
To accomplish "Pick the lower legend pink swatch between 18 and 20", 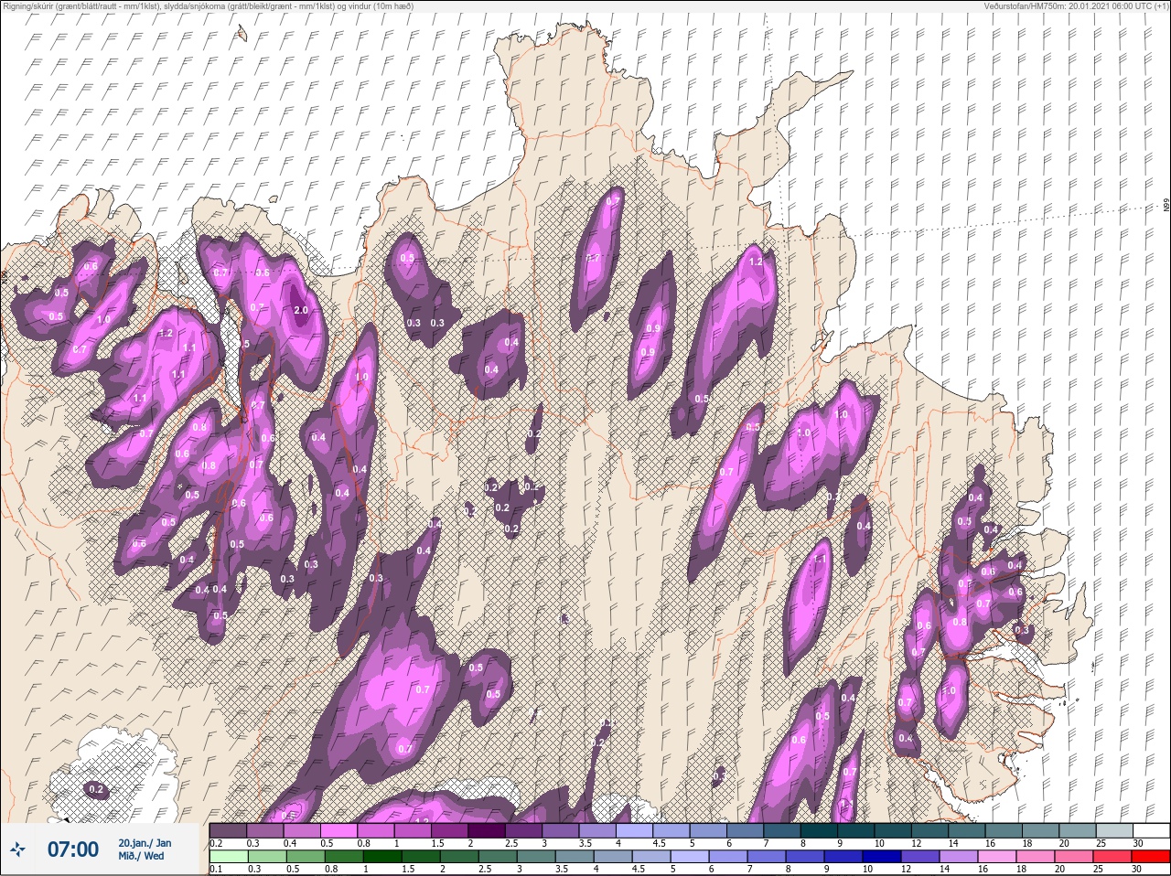I will pos(1035,858).
